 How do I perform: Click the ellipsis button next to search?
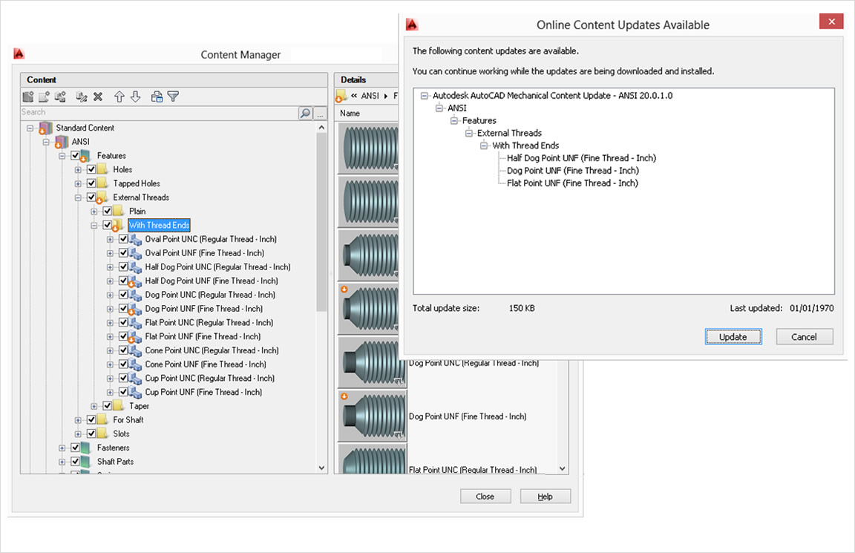click(x=320, y=113)
